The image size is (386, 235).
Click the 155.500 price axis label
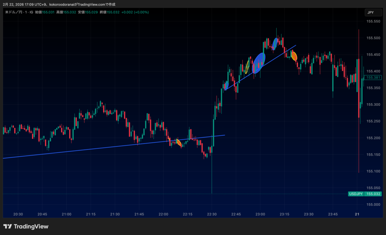point(373,38)
